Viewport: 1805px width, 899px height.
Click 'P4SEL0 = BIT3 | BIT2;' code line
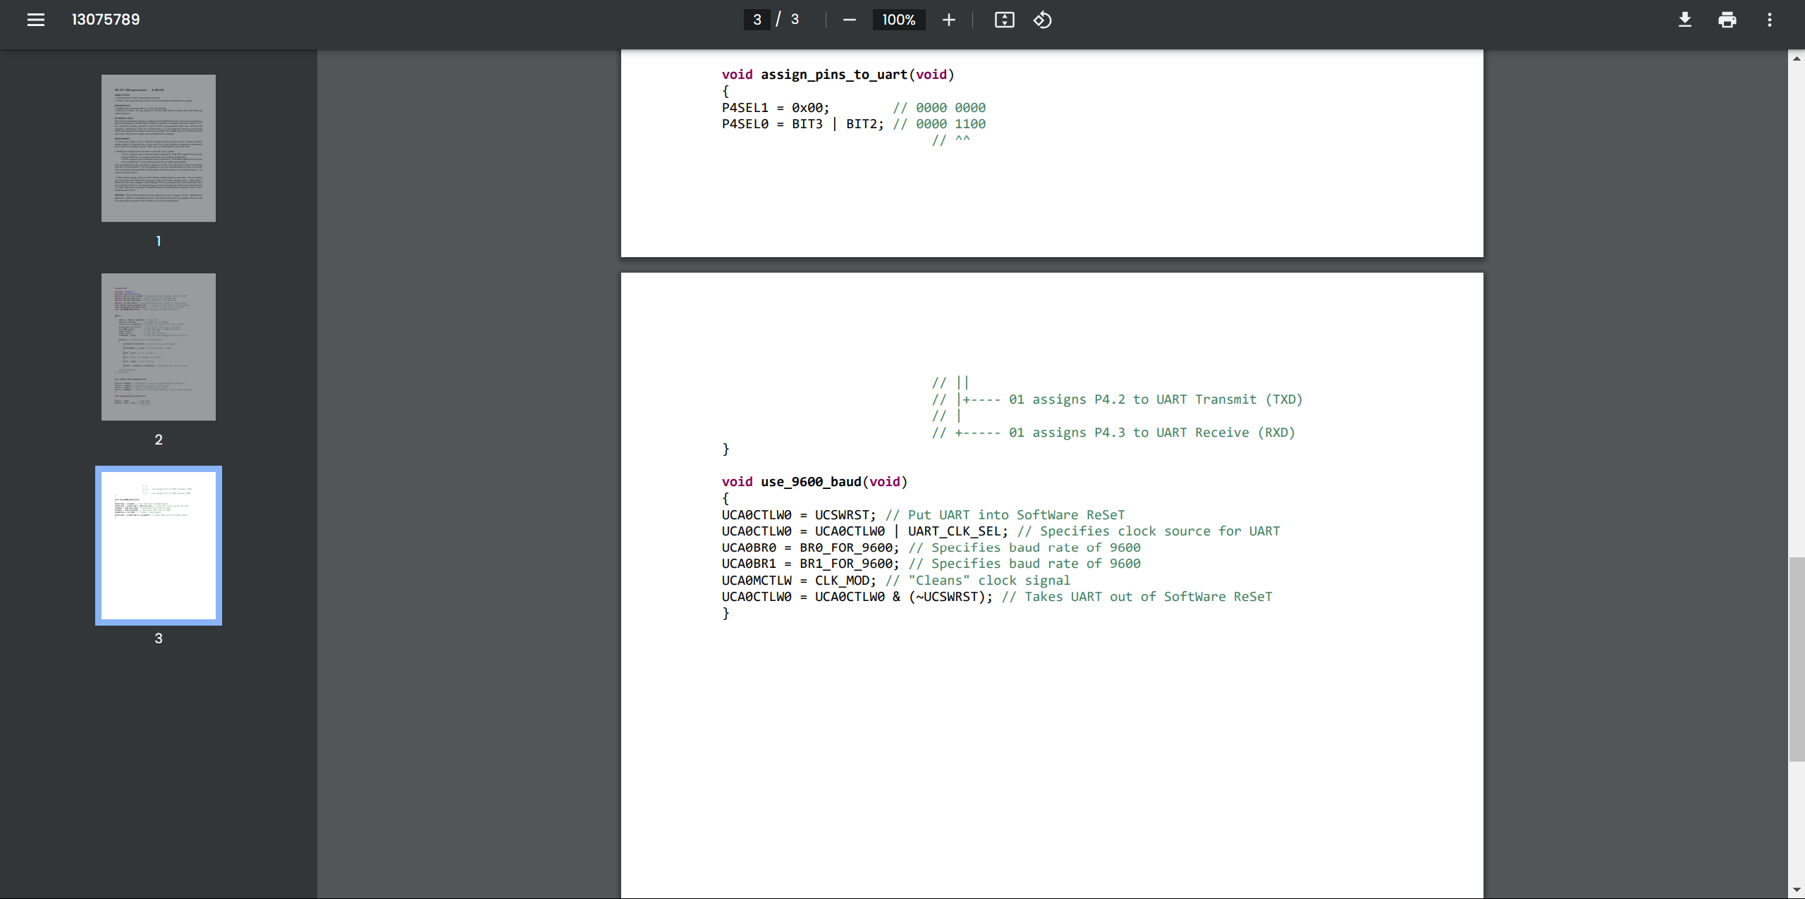click(802, 124)
